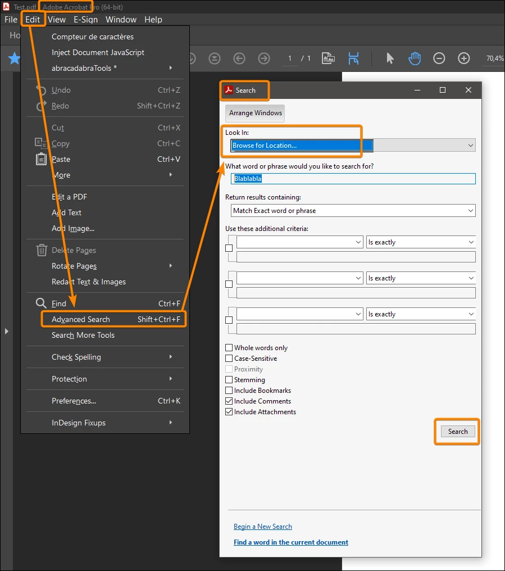Choose Preferences from Edit menu
Image resolution: width=505 pixels, height=571 pixels.
coord(105,401)
